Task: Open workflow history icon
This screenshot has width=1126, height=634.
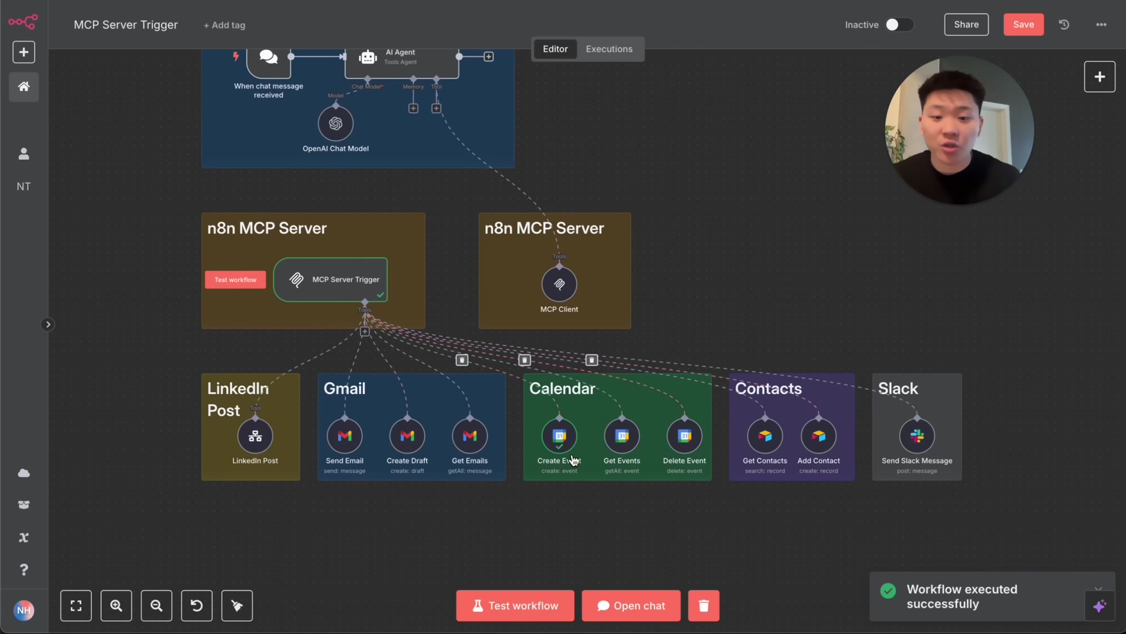Action: click(x=1064, y=25)
